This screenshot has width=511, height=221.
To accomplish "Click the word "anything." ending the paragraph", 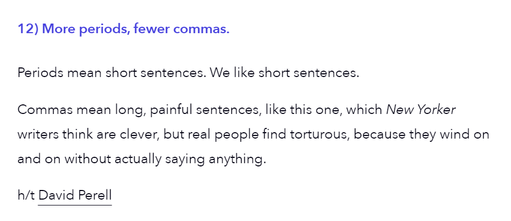I will click(237, 159).
